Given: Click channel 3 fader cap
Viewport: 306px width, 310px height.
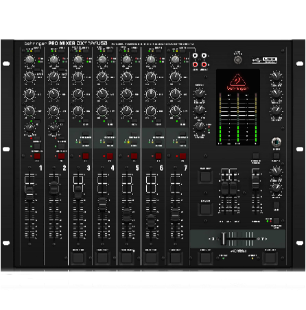Looking at the screenshot, I should (x=78, y=192).
